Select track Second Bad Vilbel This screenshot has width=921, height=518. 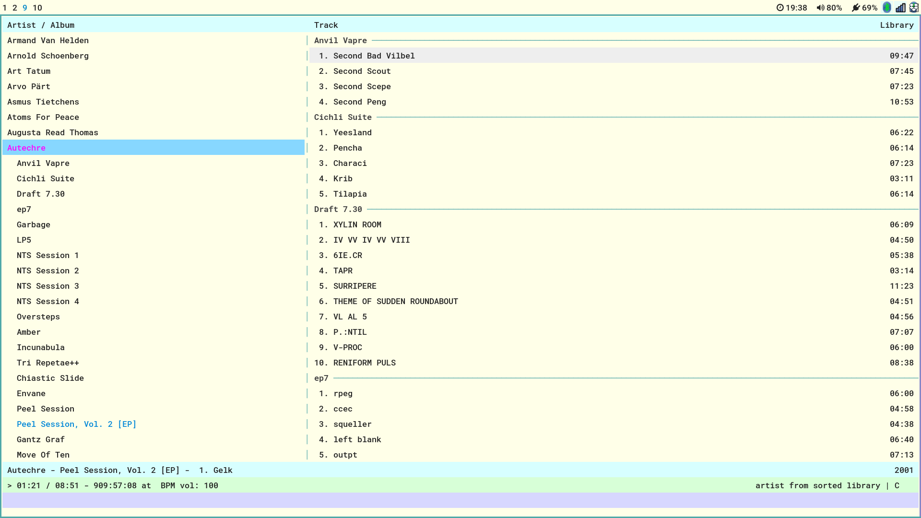coord(374,56)
